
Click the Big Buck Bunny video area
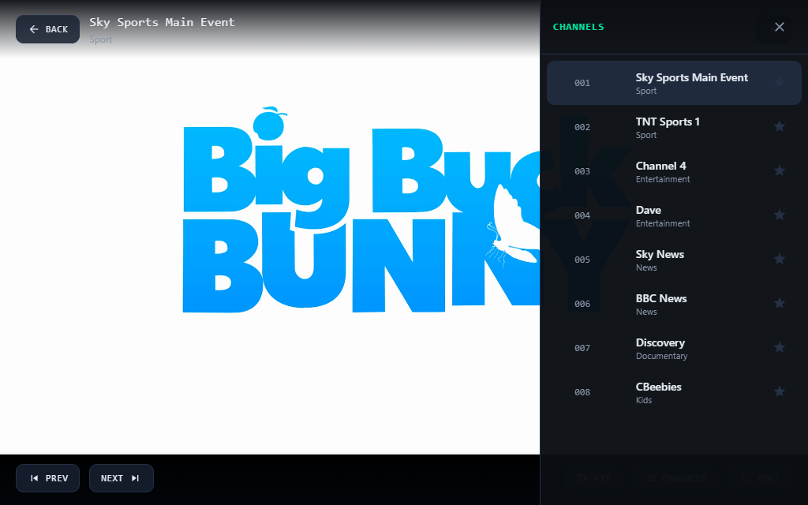tap(270, 252)
